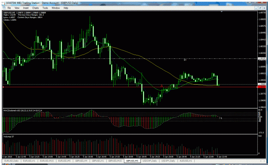Screen dimensions: 268x165
Task: Open the Tools menu
Action: tap(45, 8)
